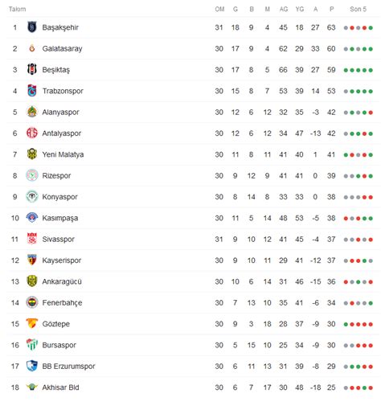This screenshot has height=406, width=381.
Task: Click the Kayserispor club badge
Action: click(32, 260)
